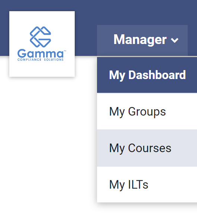
Task: Click the Manager text label in header
Action: coord(140,40)
